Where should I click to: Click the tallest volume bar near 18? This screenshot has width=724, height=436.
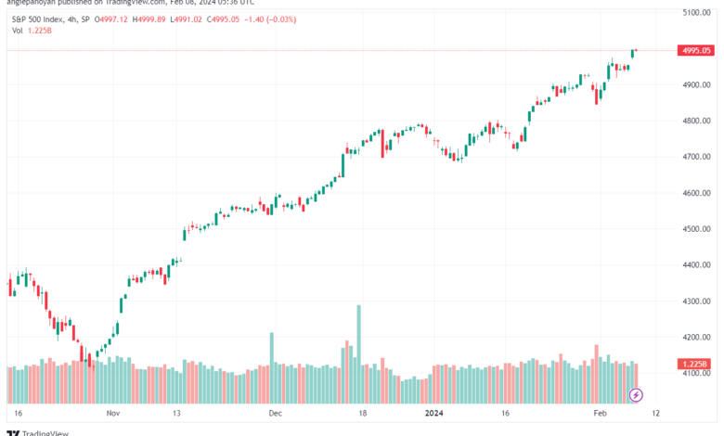359,353
